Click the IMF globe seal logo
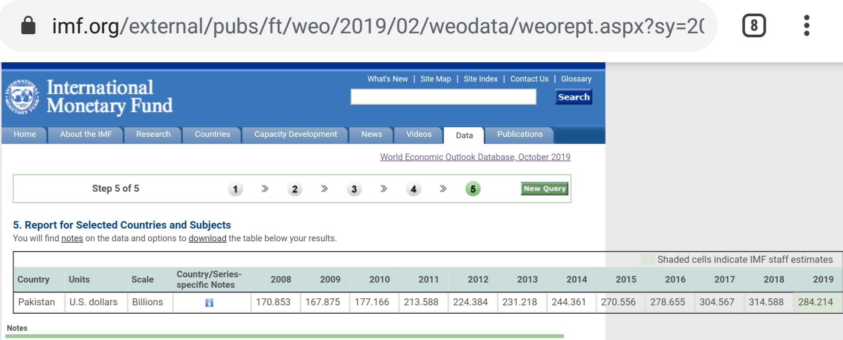 tap(22, 97)
